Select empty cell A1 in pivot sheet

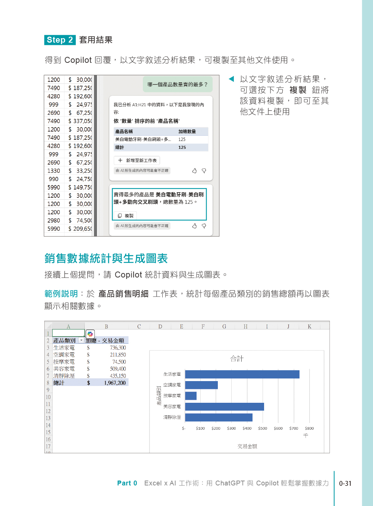pyautogui.click(x=68, y=333)
